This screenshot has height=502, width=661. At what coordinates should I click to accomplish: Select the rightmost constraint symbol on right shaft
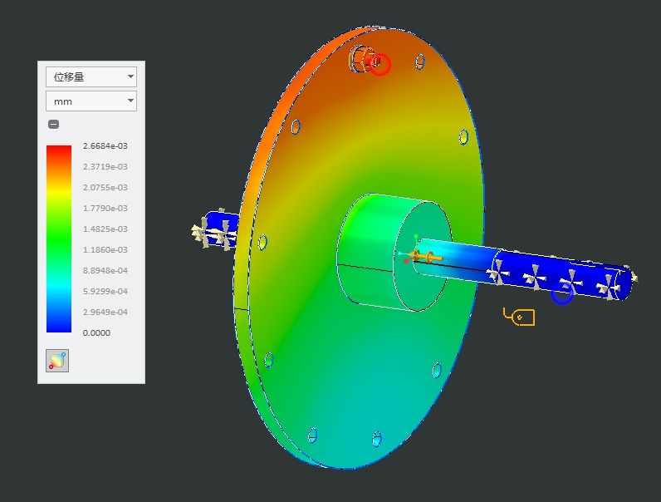tap(610, 285)
